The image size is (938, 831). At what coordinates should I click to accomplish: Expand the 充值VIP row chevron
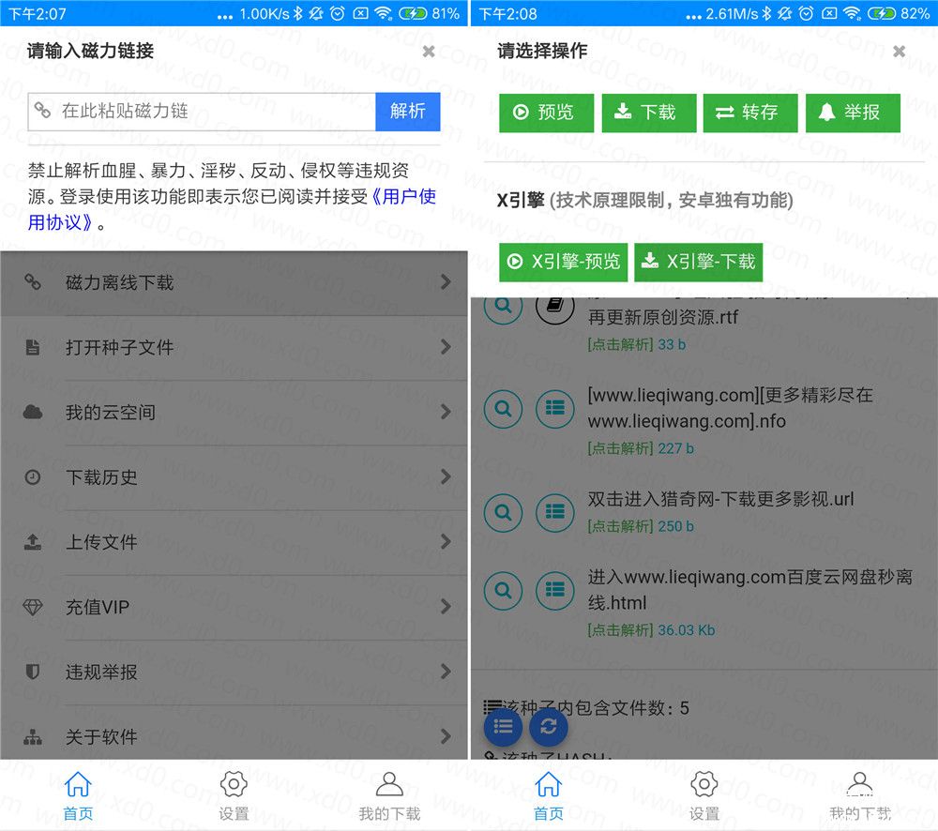446,607
